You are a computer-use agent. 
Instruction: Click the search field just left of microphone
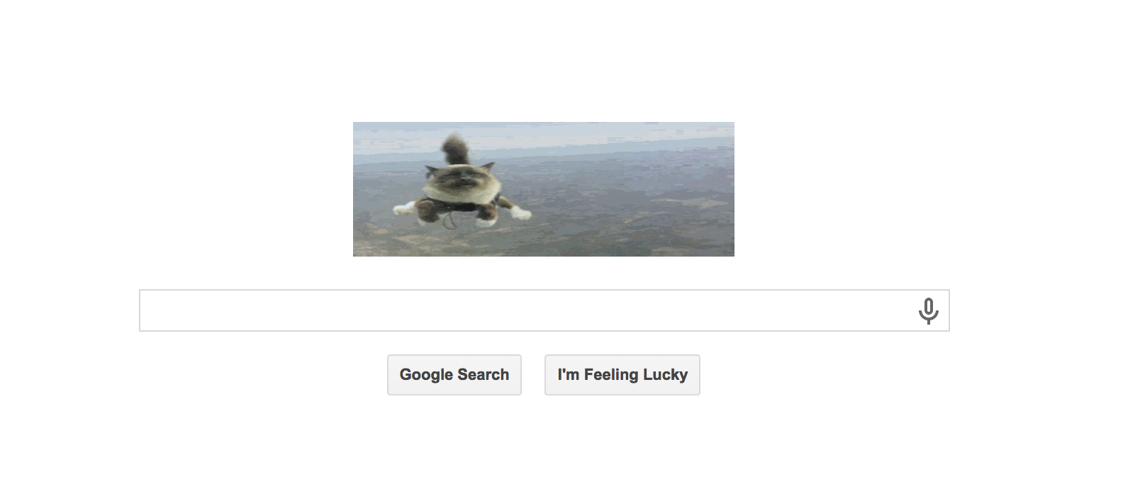(x=900, y=310)
